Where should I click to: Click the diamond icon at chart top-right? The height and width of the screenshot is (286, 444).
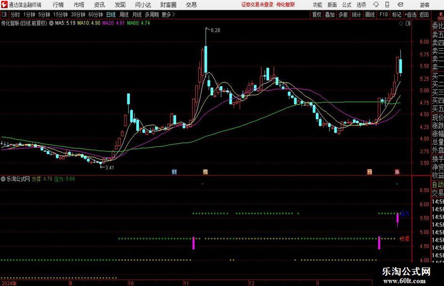pos(401,23)
